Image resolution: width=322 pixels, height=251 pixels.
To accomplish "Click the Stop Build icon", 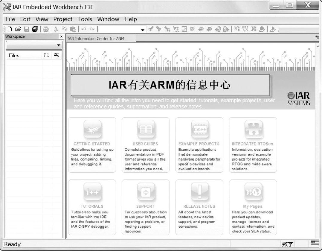I will pos(254,29).
